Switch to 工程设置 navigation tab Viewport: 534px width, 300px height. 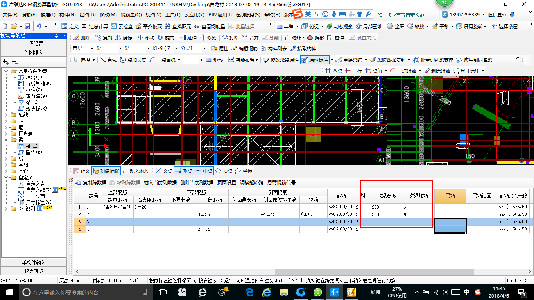click(x=34, y=44)
